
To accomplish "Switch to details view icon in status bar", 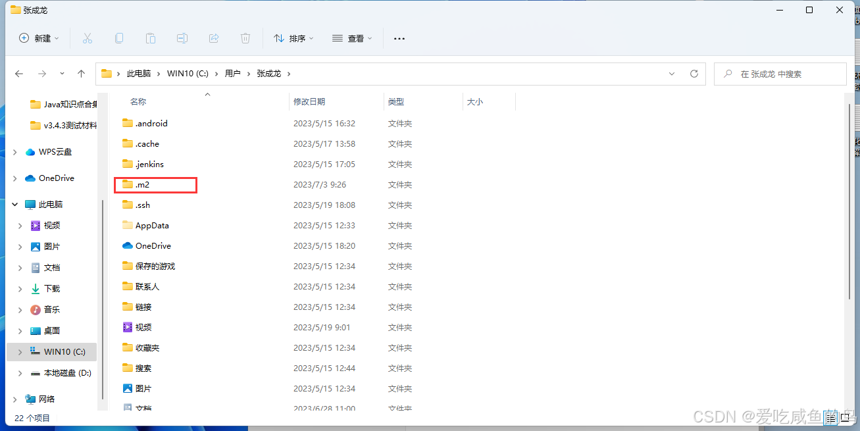I will (831, 418).
